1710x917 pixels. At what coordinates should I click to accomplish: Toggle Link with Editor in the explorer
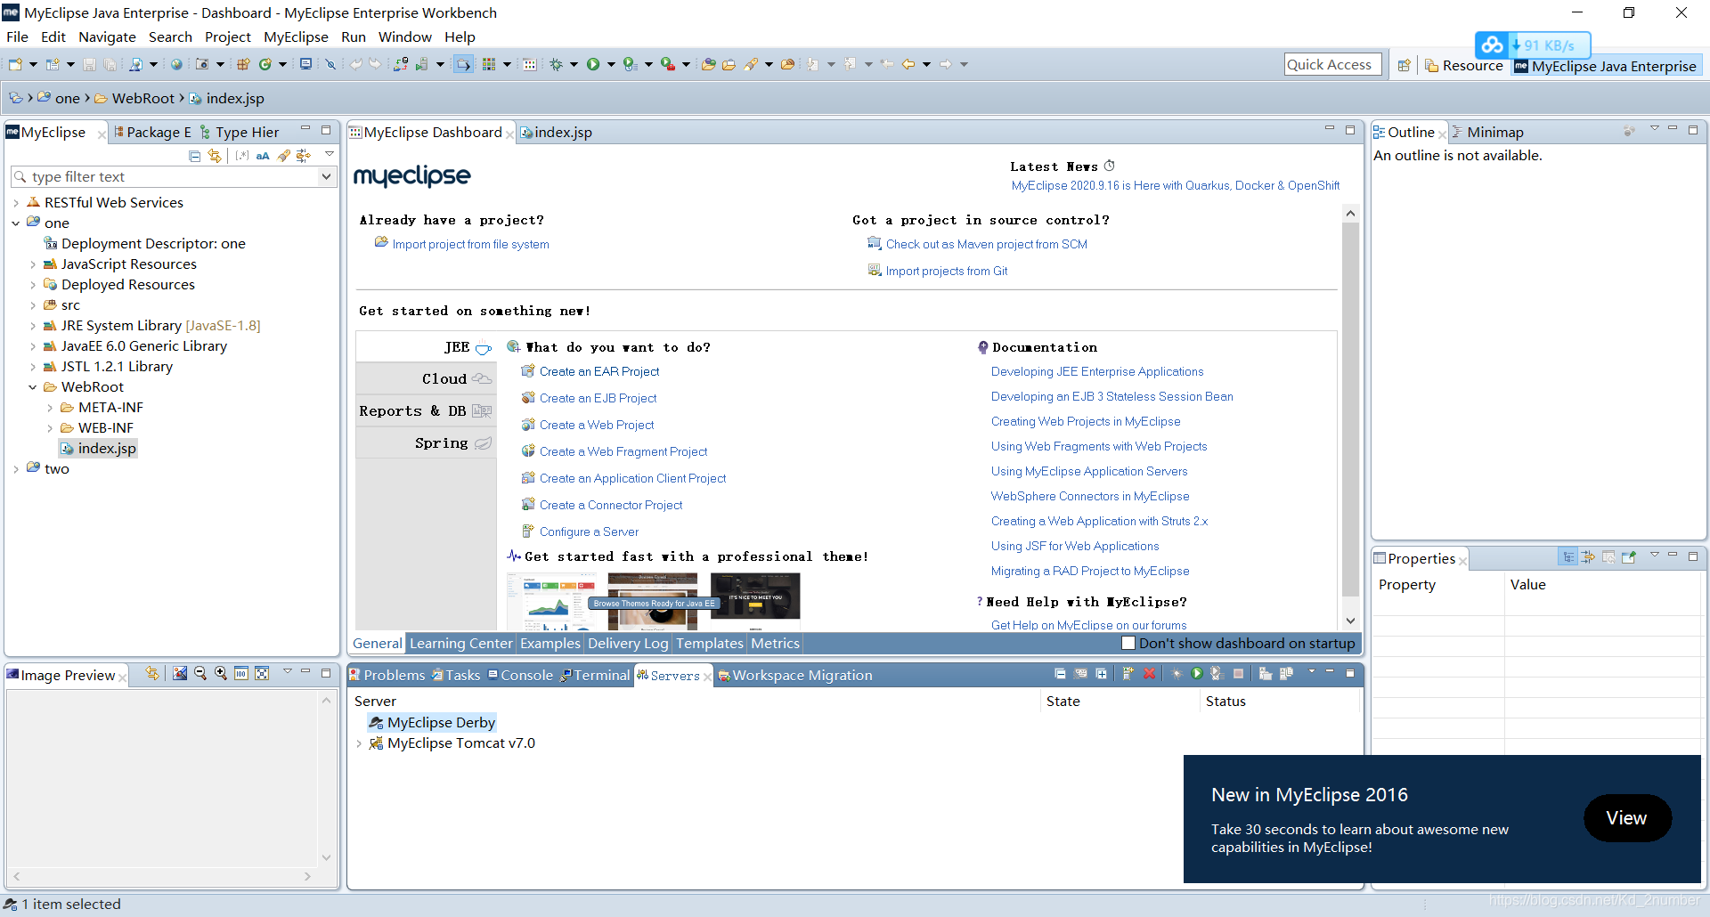click(x=215, y=156)
